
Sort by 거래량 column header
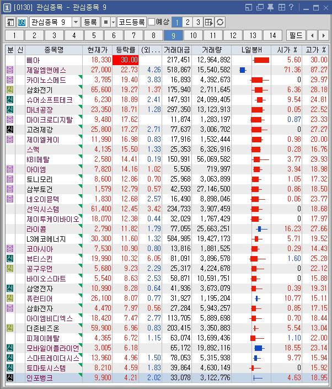click(x=211, y=50)
